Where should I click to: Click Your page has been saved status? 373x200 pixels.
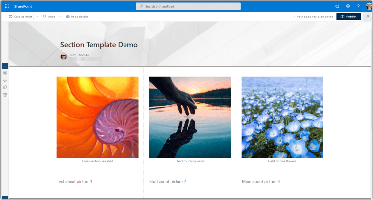[x=312, y=17]
